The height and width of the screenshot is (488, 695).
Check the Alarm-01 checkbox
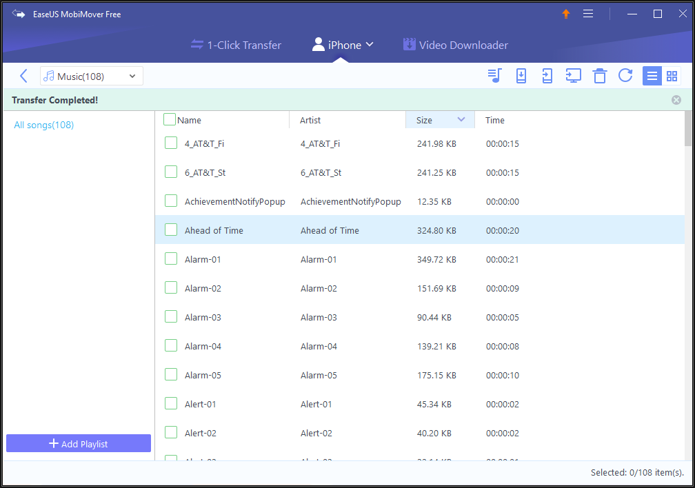pyautogui.click(x=171, y=258)
